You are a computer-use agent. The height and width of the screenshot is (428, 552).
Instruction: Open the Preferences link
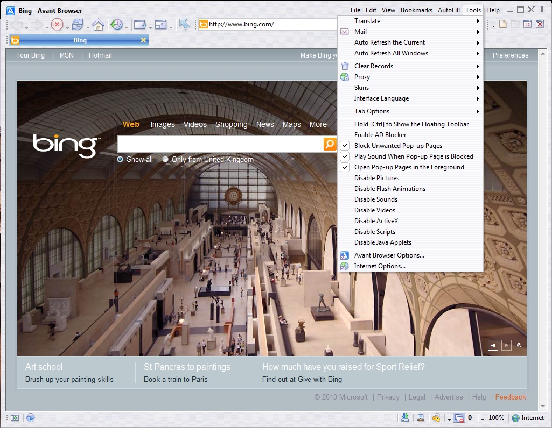511,55
